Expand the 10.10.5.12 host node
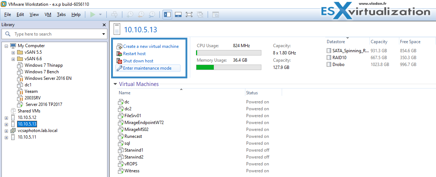The height and width of the screenshot is (177, 436). coord(7,118)
